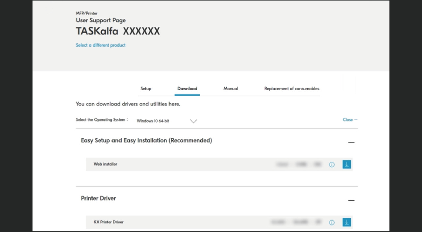The height and width of the screenshot is (232, 422).
Task: Download the Web installer
Action: [347, 164]
